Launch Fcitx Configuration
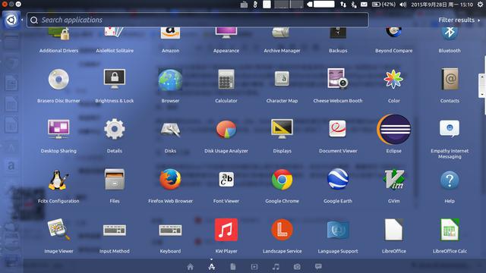This screenshot has height=273, width=486. click(x=58, y=180)
